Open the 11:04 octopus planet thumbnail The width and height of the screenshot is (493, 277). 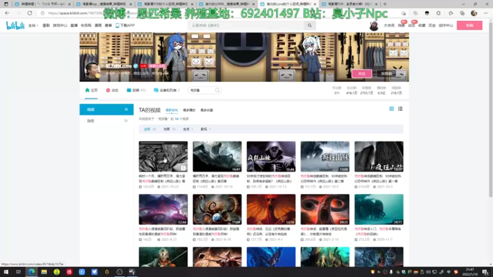218,209
